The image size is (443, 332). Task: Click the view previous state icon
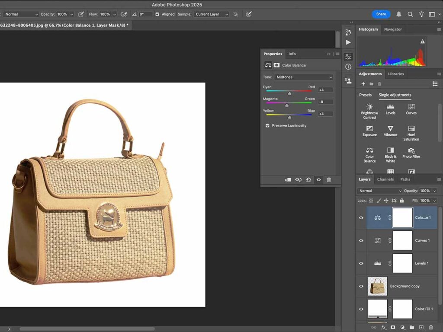coord(299,179)
